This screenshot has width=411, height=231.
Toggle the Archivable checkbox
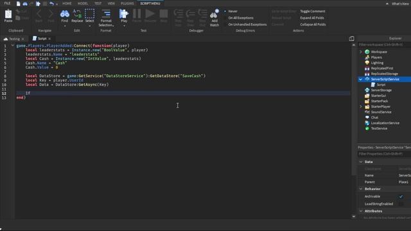[401, 196]
